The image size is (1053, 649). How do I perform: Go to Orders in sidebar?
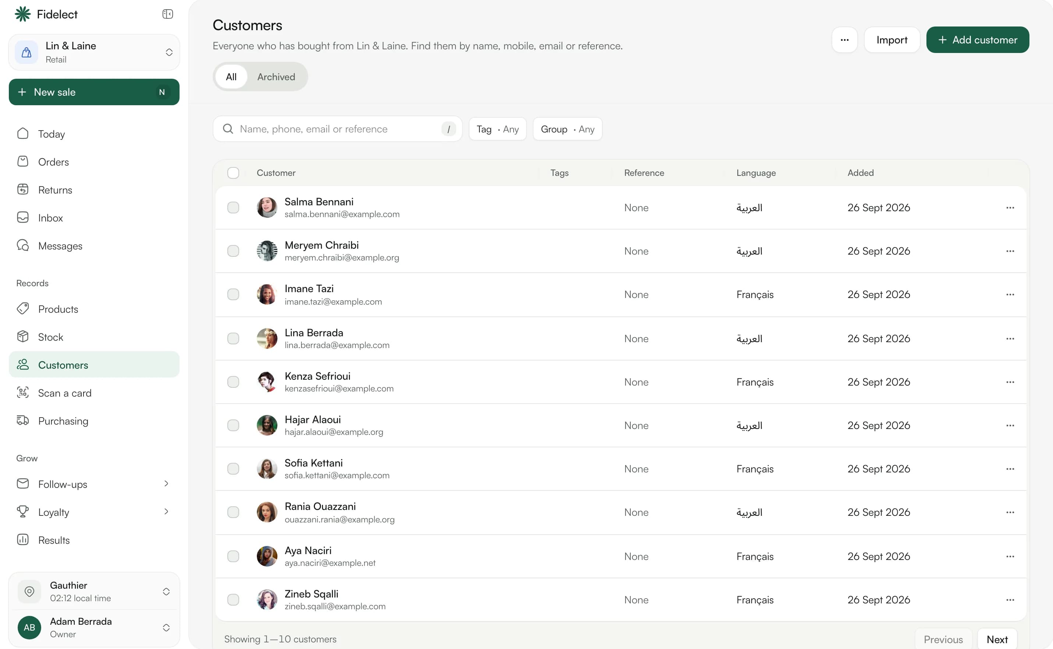94,162
